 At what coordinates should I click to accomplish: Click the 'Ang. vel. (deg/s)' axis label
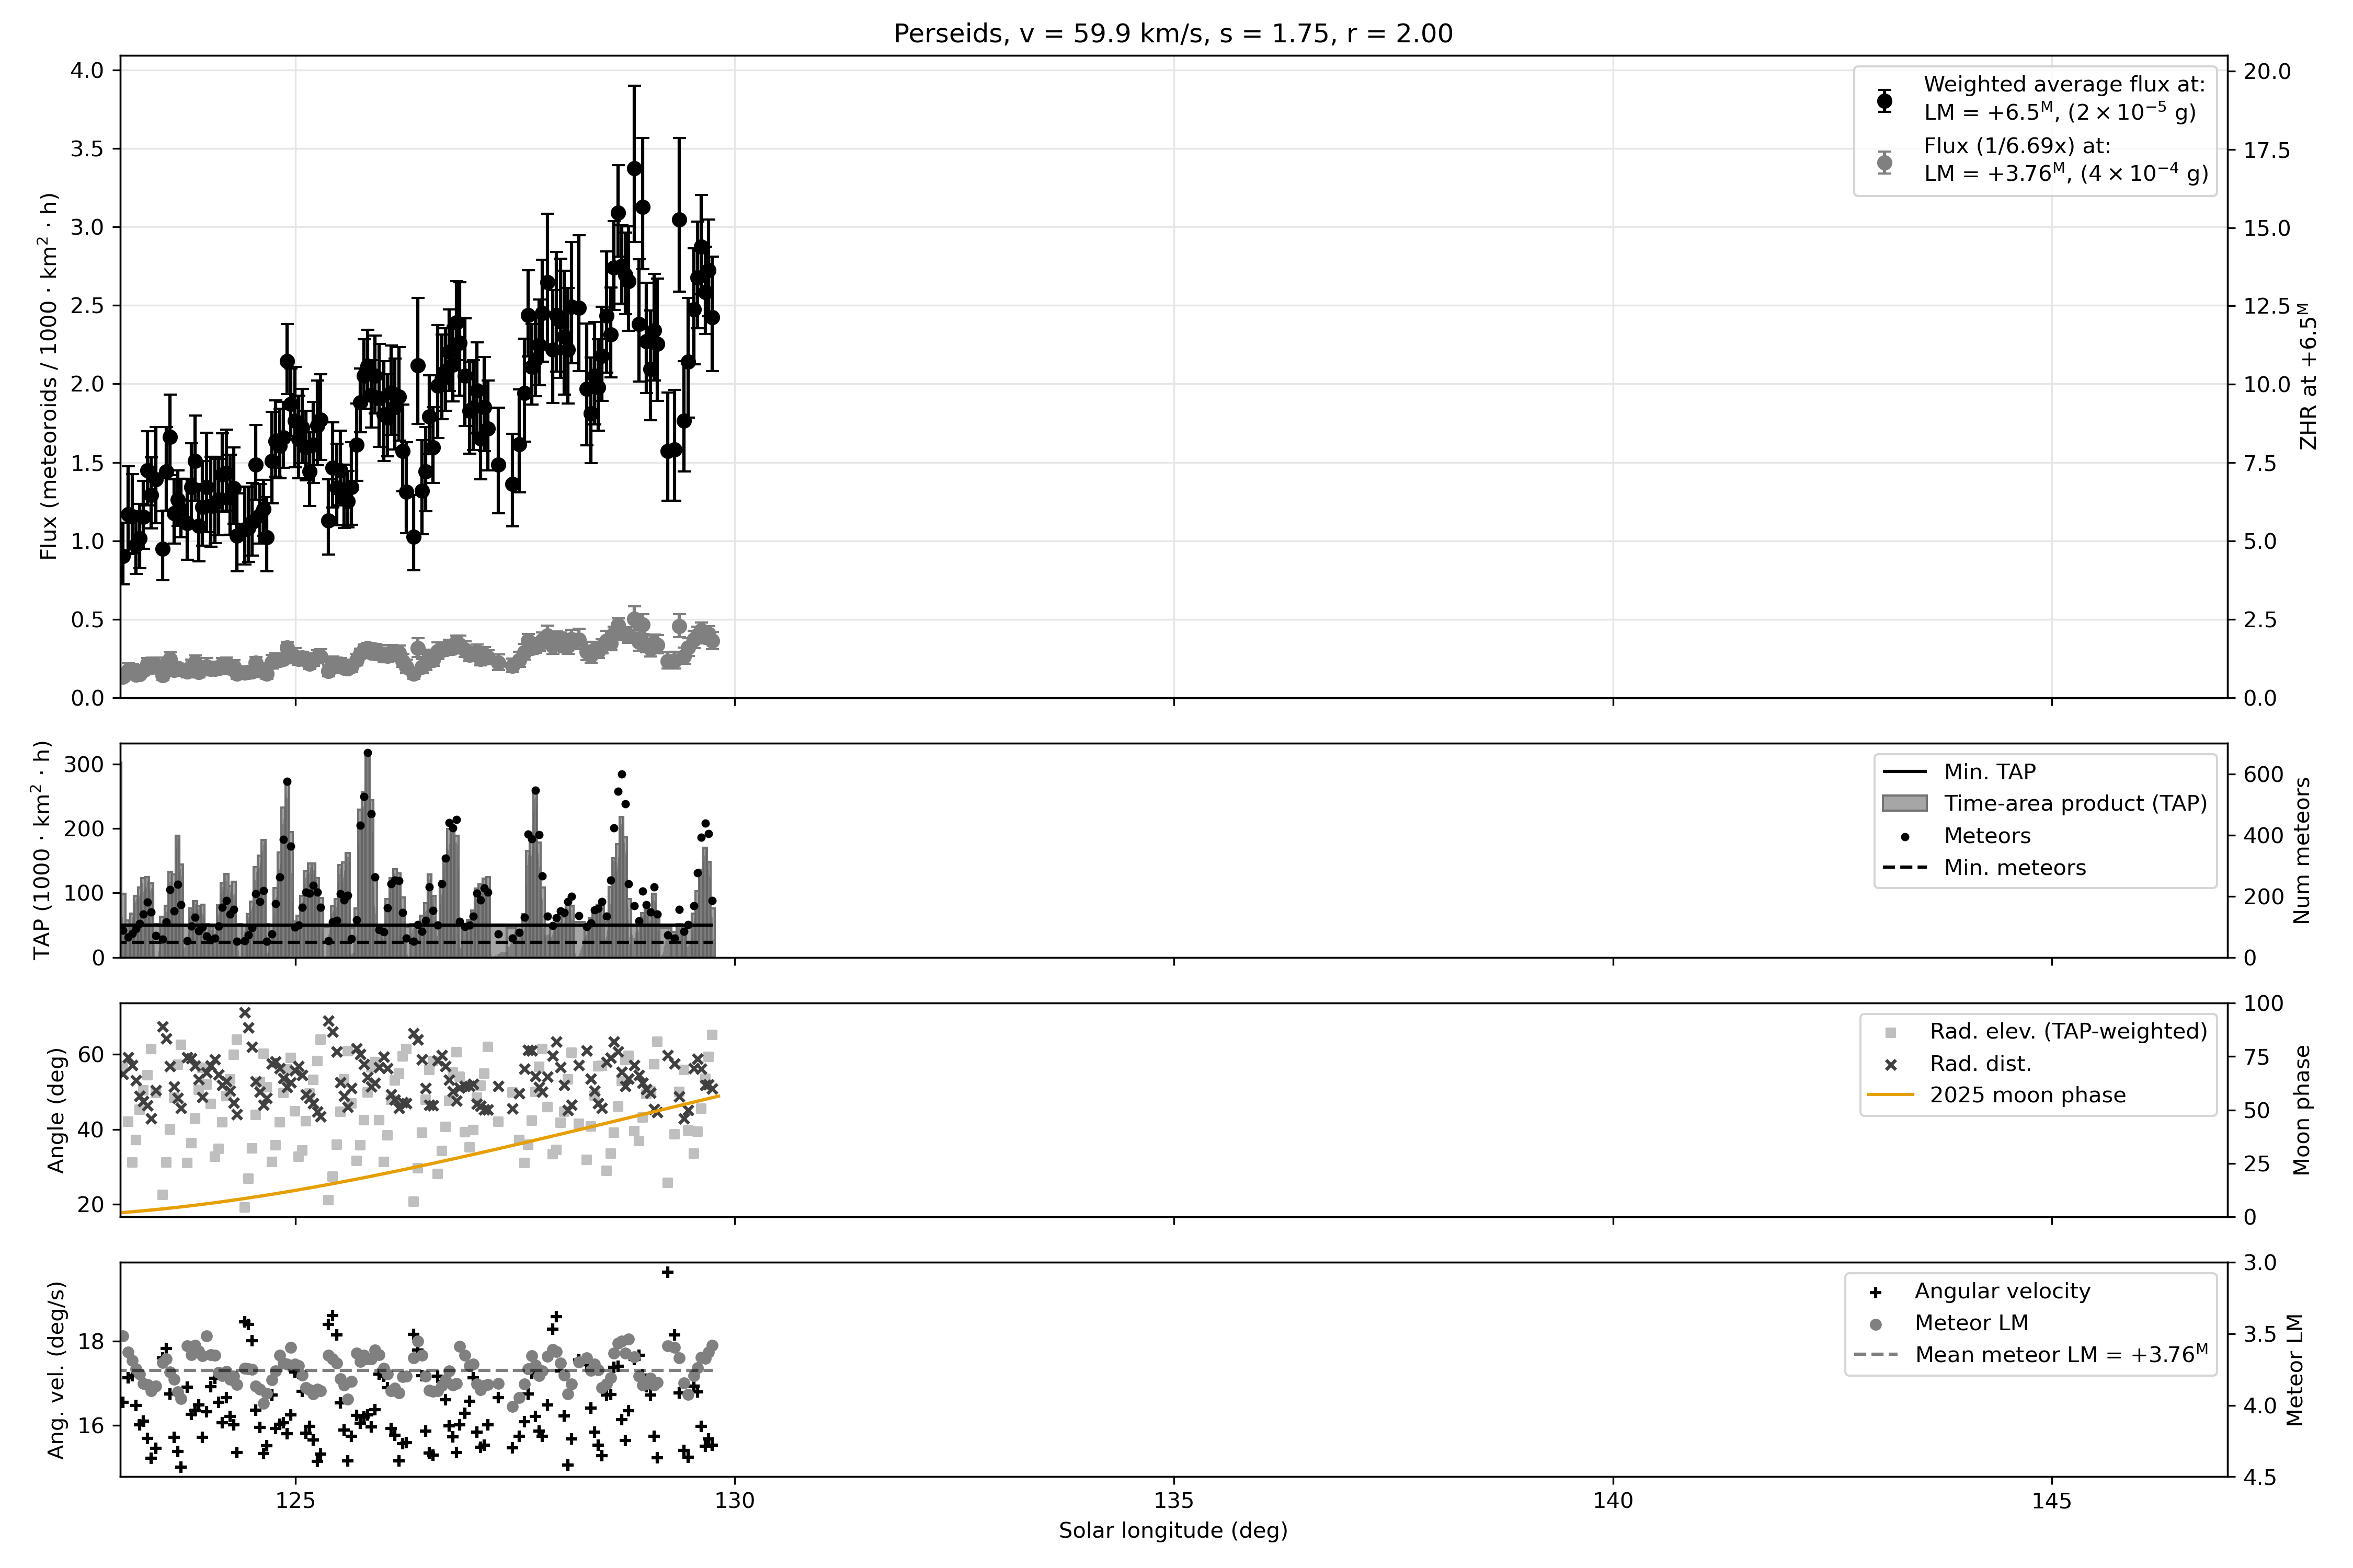56,1370
